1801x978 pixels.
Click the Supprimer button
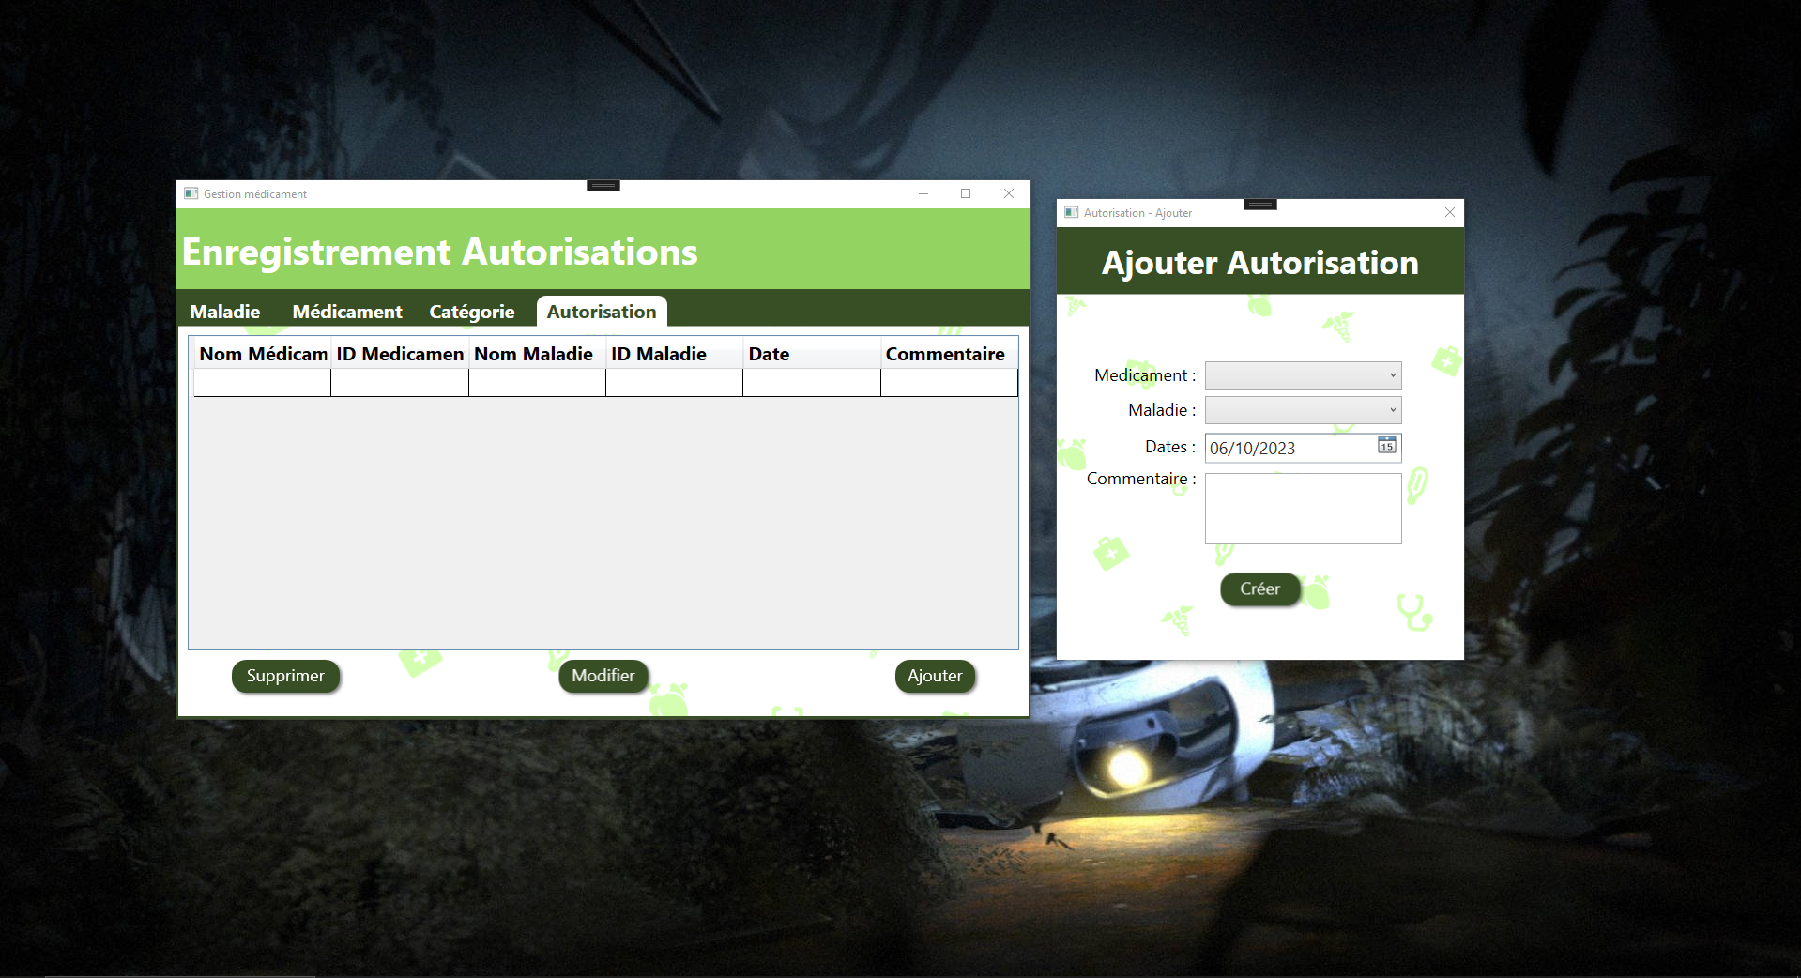[x=285, y=676]
